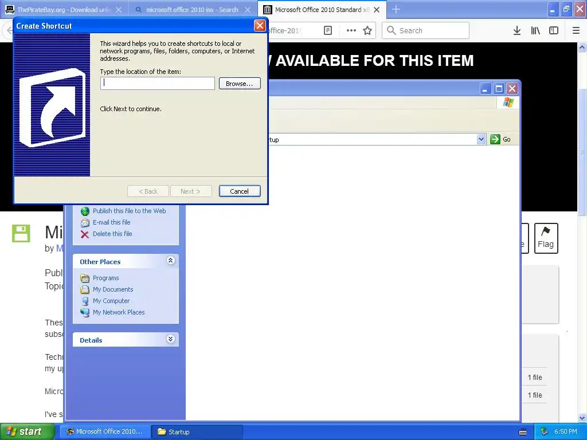Screen dimensions: 587x440
Task: Click the My Documents folder icon
Action: click(85, 289)
